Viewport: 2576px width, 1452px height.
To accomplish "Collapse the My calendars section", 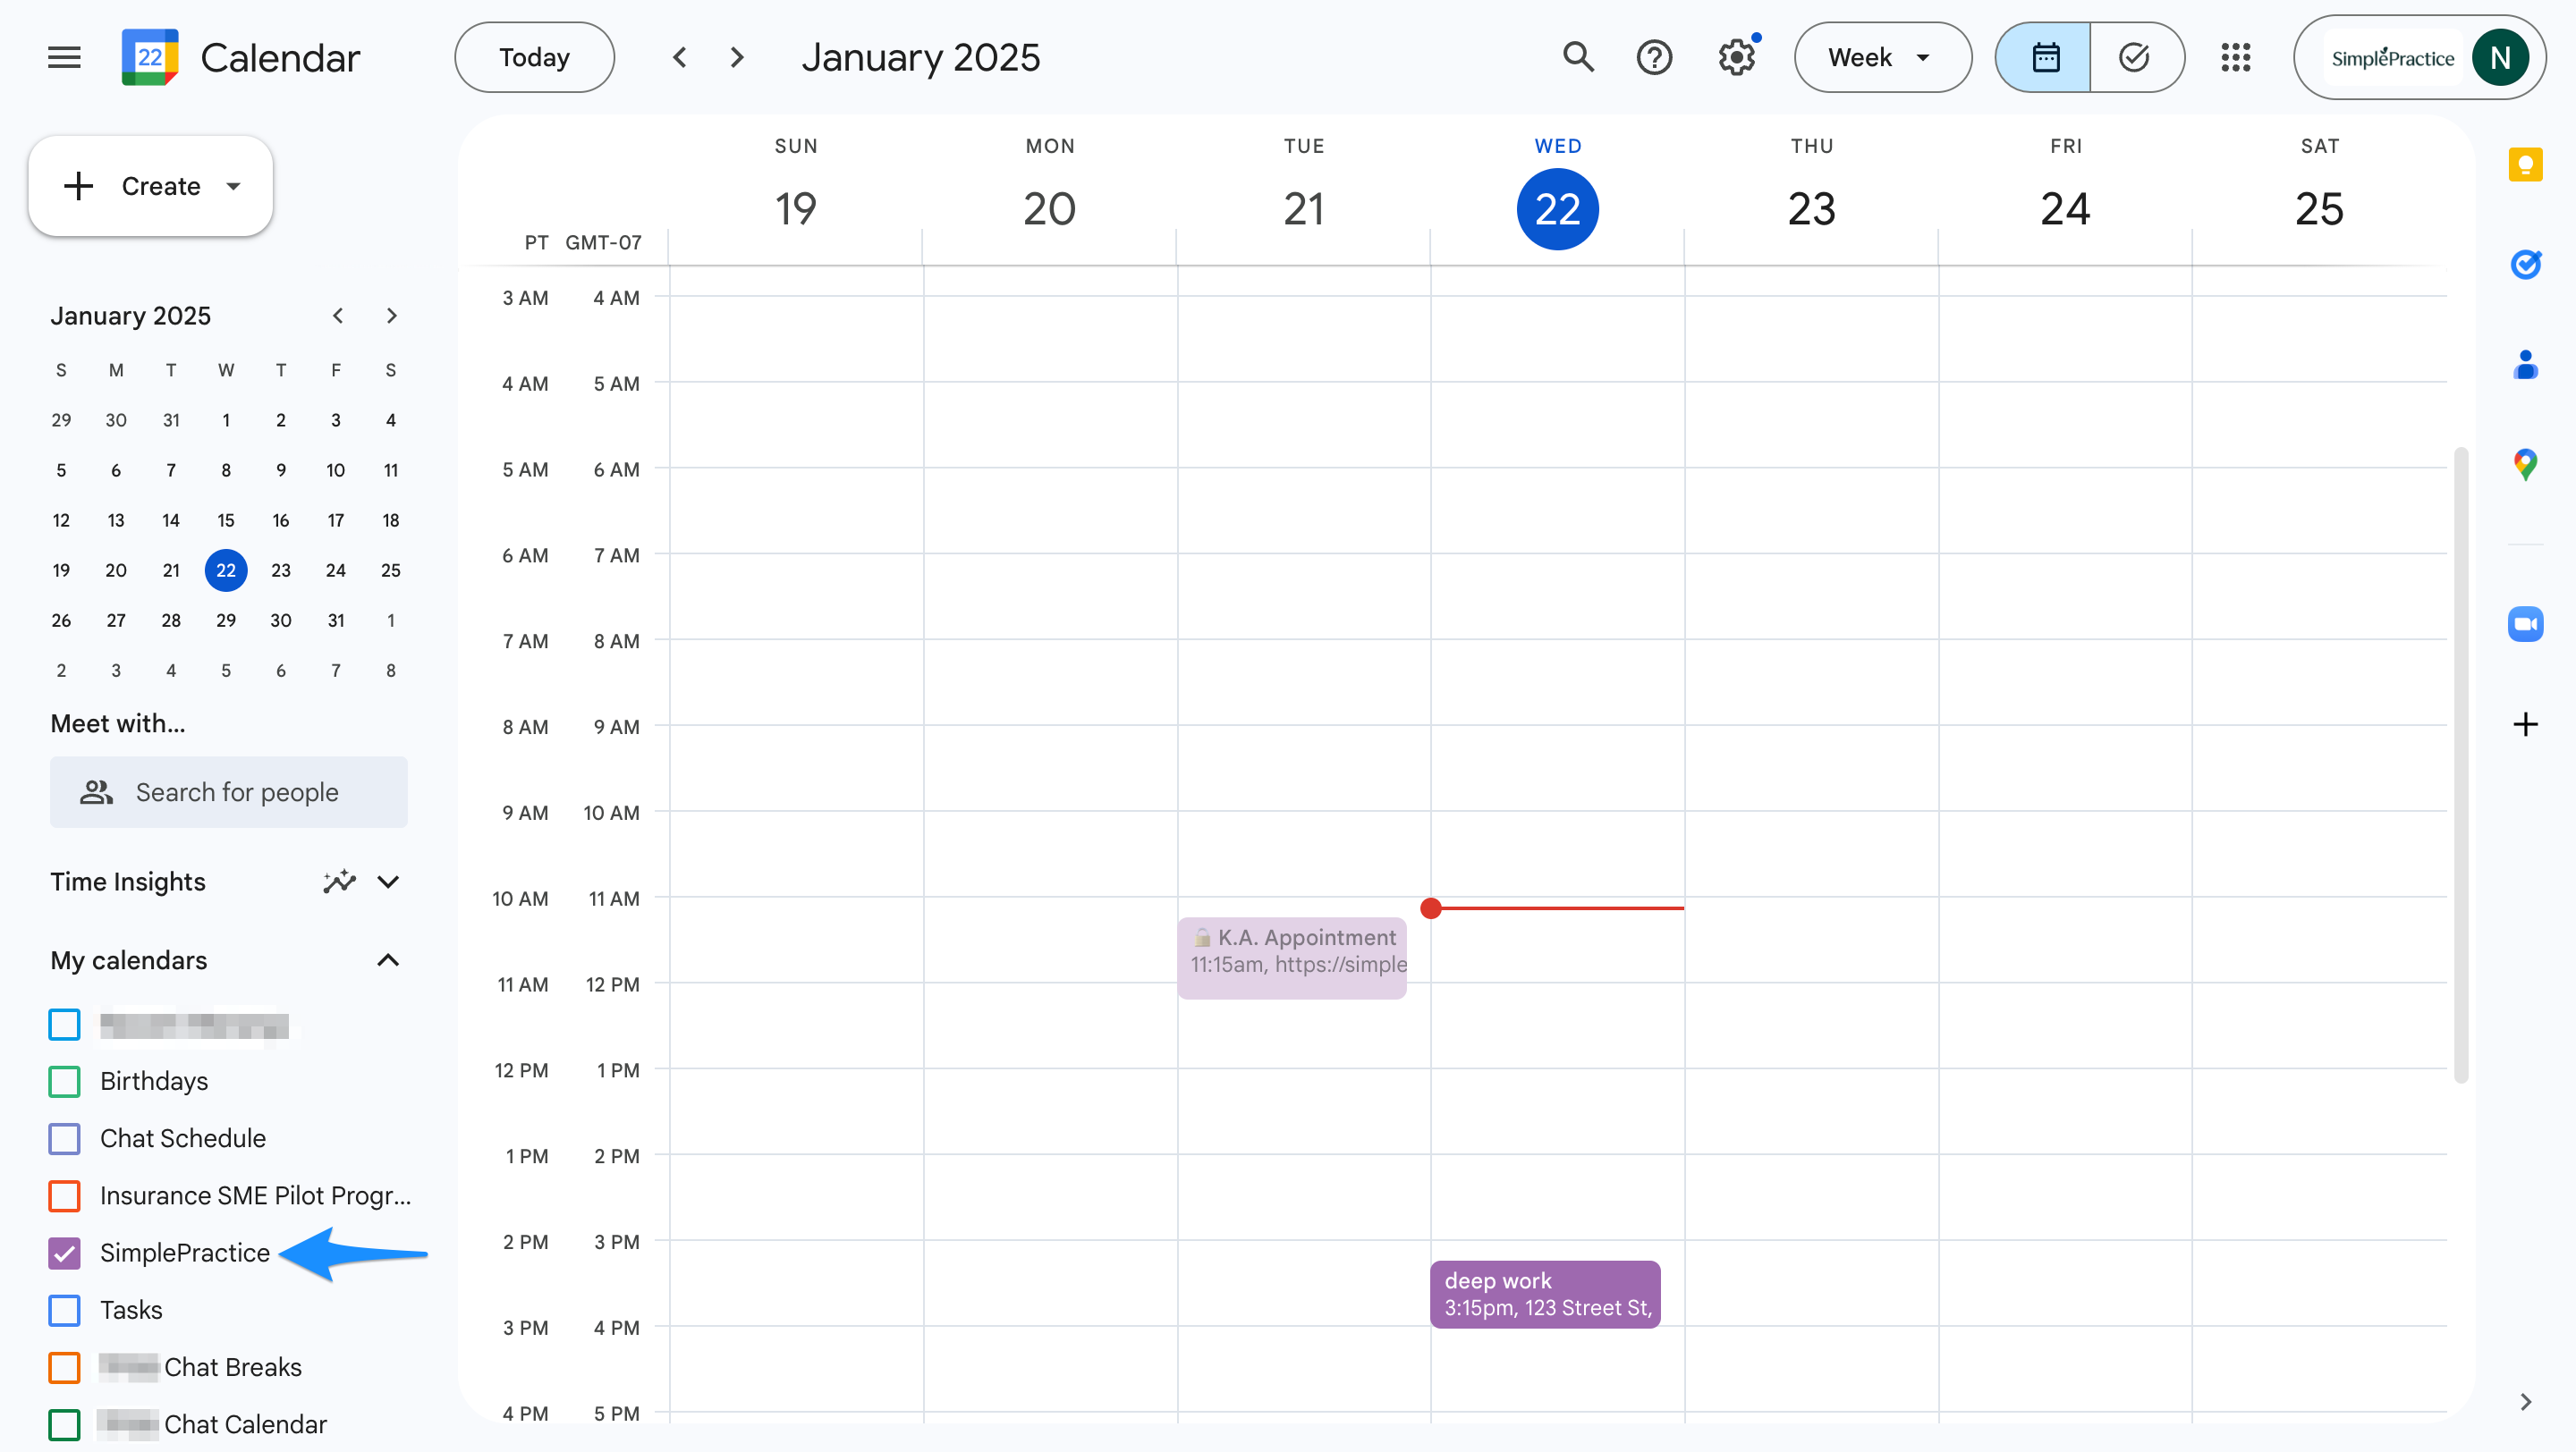I will [x=388, y=959].
